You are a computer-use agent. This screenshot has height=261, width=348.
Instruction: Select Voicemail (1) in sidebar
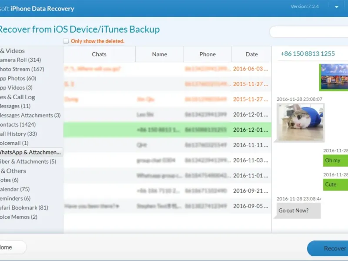[x=14, y=143]
